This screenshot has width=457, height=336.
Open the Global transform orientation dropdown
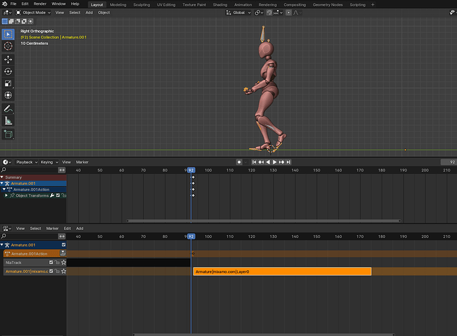[x=238, y=13]
